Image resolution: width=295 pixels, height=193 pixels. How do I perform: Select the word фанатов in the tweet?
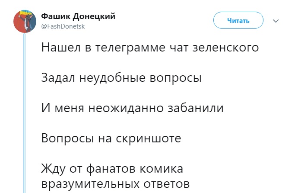pyautogui.click(x=111, y=168)
